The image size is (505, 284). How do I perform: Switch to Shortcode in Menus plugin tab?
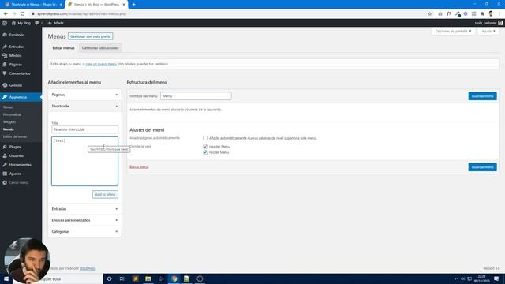click(33, 5)
